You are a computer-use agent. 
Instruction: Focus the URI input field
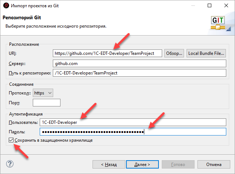pyautogui.click(x=107, y=53)
